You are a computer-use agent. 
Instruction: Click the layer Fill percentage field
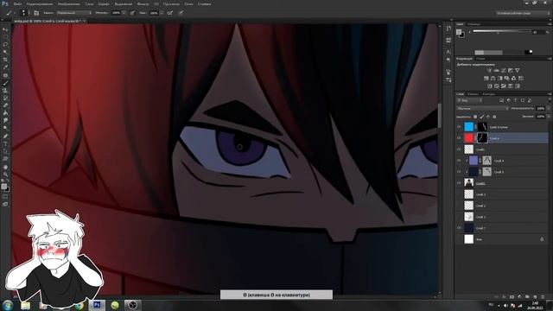pyautogui.click(x=541, y=117)
